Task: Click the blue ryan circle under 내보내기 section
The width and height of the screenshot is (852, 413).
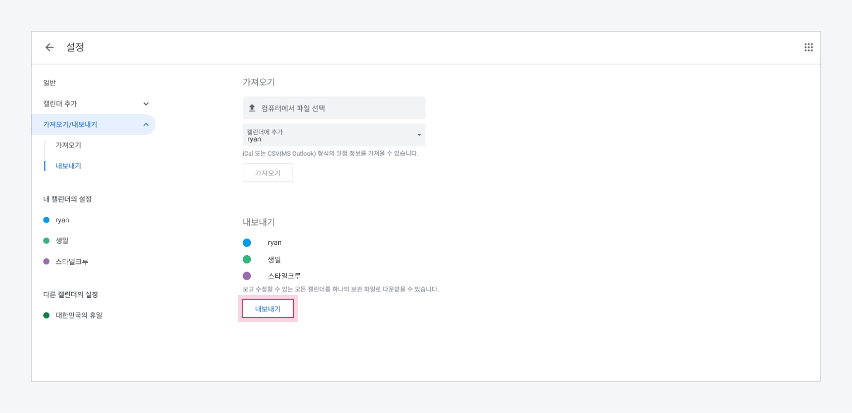Action: pos(247,243)
